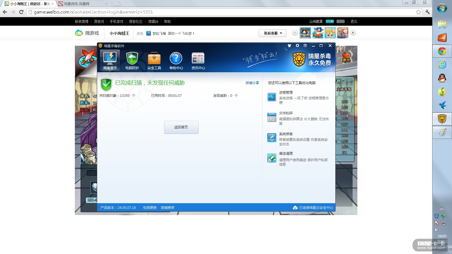Switch to Rising antivirus lion taskbar icon
The width and height of the screenshot is (452, 254).
pos(442,119)
